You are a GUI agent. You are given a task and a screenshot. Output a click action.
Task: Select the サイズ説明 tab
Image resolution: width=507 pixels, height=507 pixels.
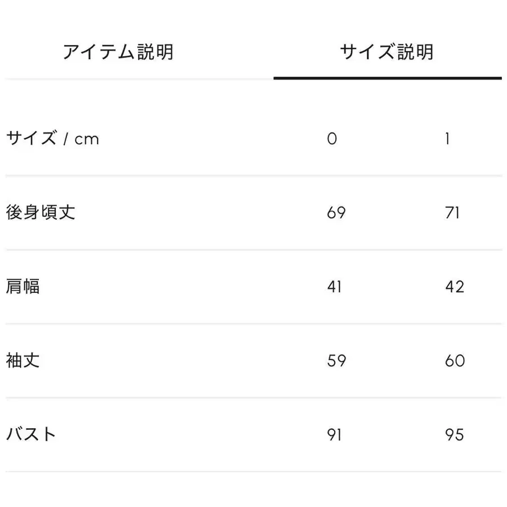click(x=386, y=51)
